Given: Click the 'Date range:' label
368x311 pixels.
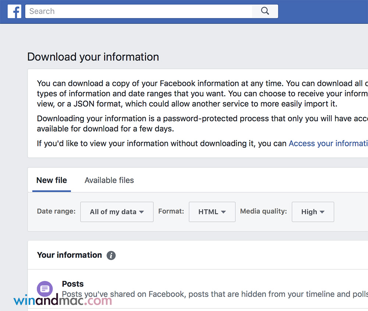Looking at the screenshot, I should pos(56,211).
